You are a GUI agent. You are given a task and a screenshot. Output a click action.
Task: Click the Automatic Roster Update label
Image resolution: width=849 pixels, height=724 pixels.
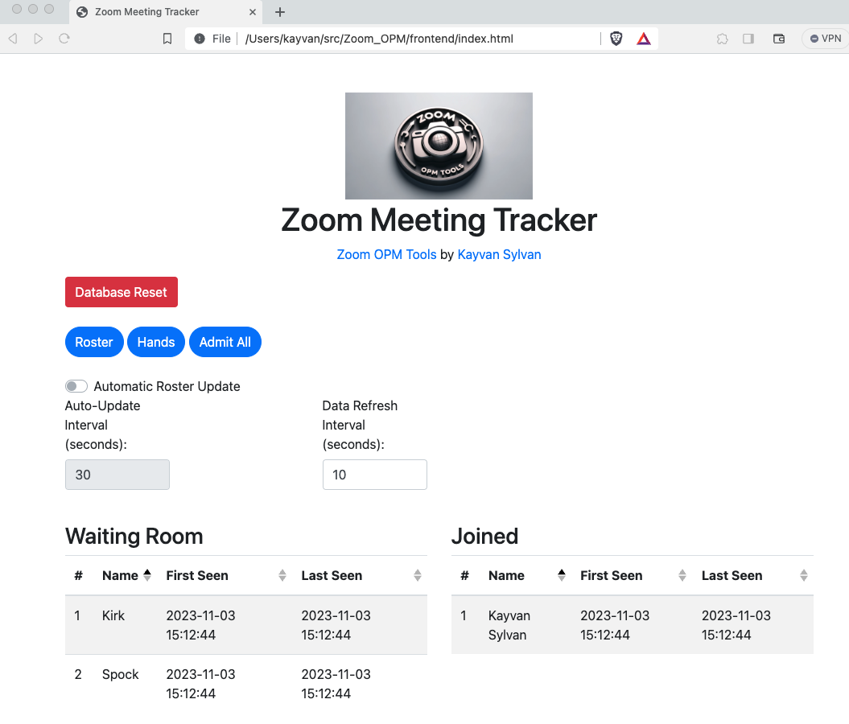[x=167, y=386]
